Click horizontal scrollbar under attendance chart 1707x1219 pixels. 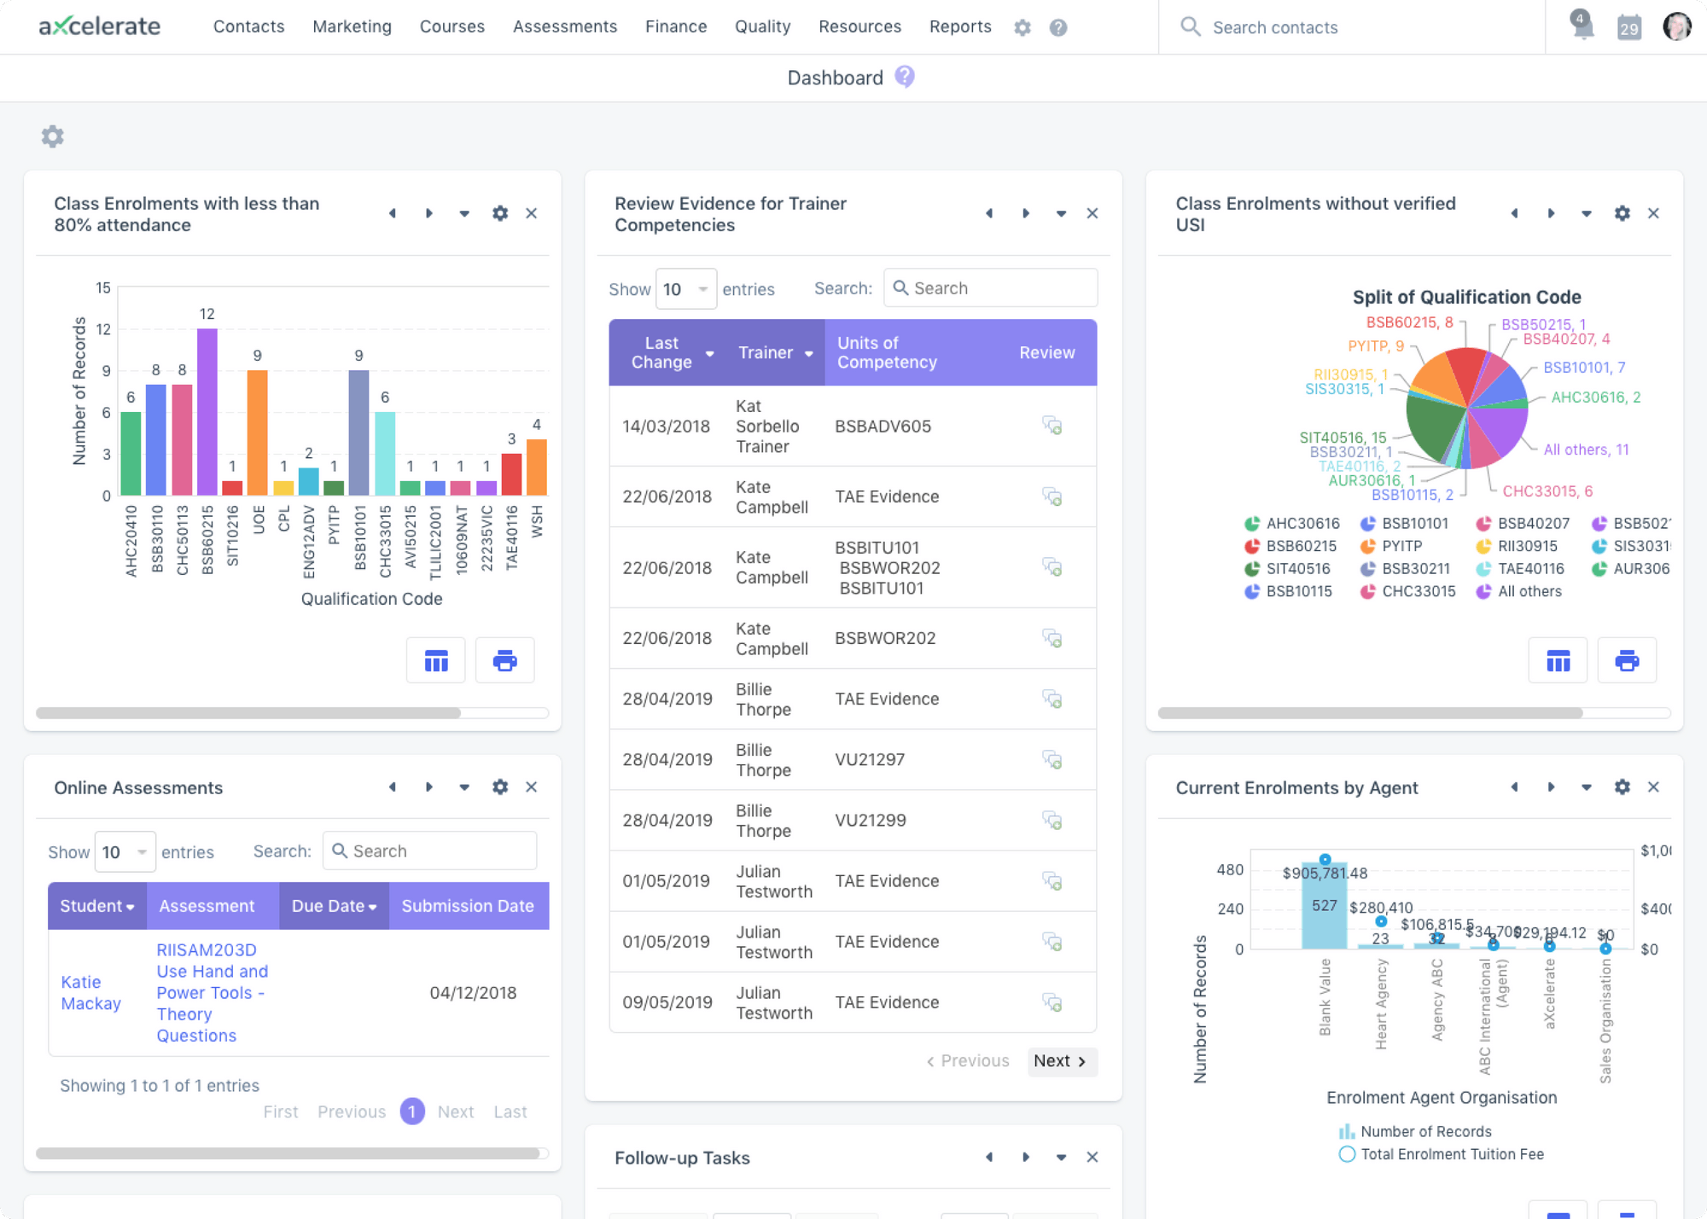[x=248, y=713]
